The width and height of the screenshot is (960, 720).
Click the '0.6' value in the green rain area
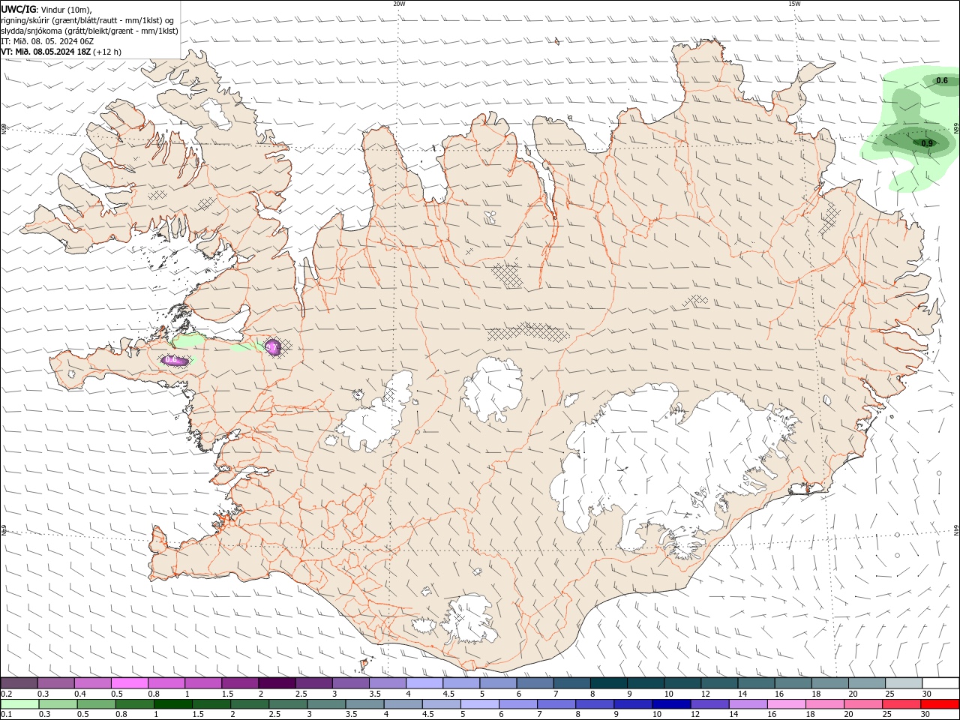[x=942, y=80]
